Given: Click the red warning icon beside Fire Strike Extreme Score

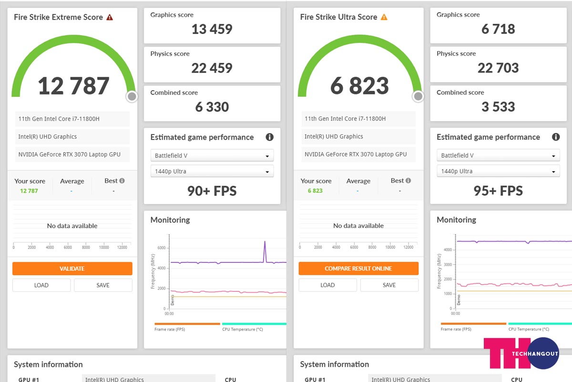Looking at the screenshot, I should click(x=110, y=17).
